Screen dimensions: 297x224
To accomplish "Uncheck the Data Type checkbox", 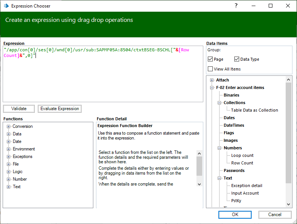I will click(237, 59).
